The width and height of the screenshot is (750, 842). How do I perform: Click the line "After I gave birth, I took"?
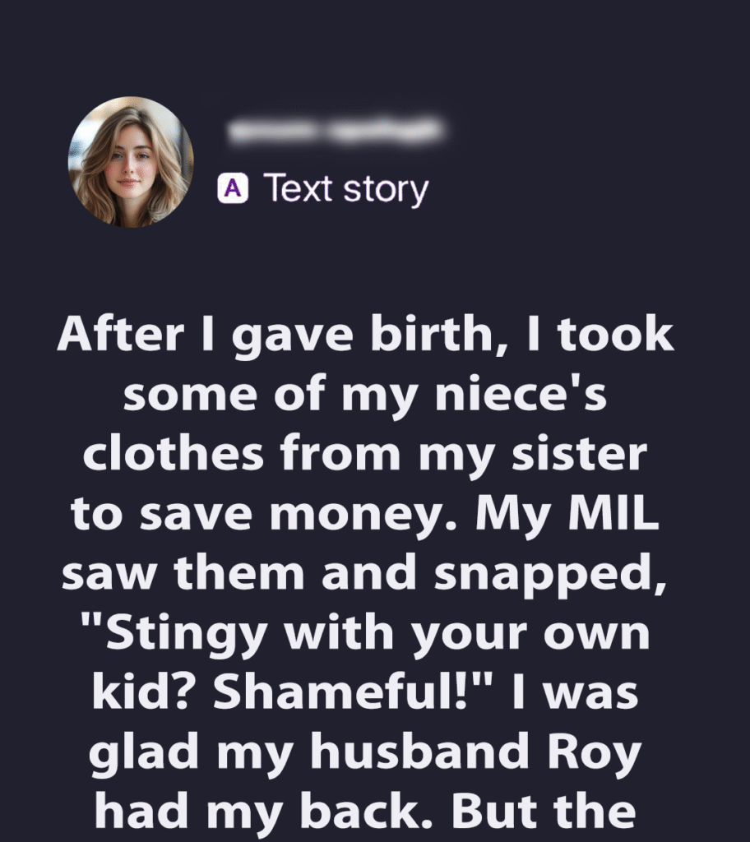point(366,337)
